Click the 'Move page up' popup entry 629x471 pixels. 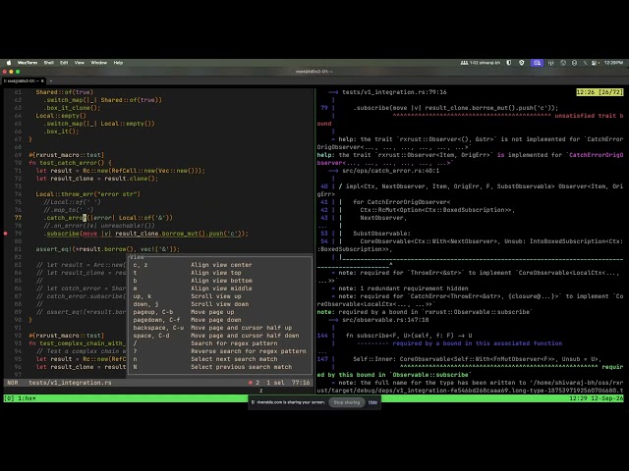coord(212,312)
